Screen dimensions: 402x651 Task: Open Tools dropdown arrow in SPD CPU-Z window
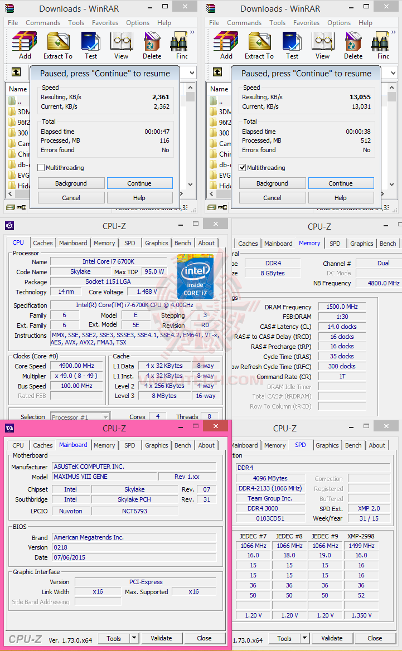[304, 638]
